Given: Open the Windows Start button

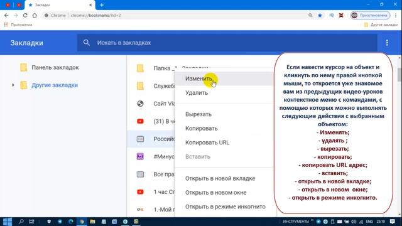Looking at the screenshot, I should (7, 222).
